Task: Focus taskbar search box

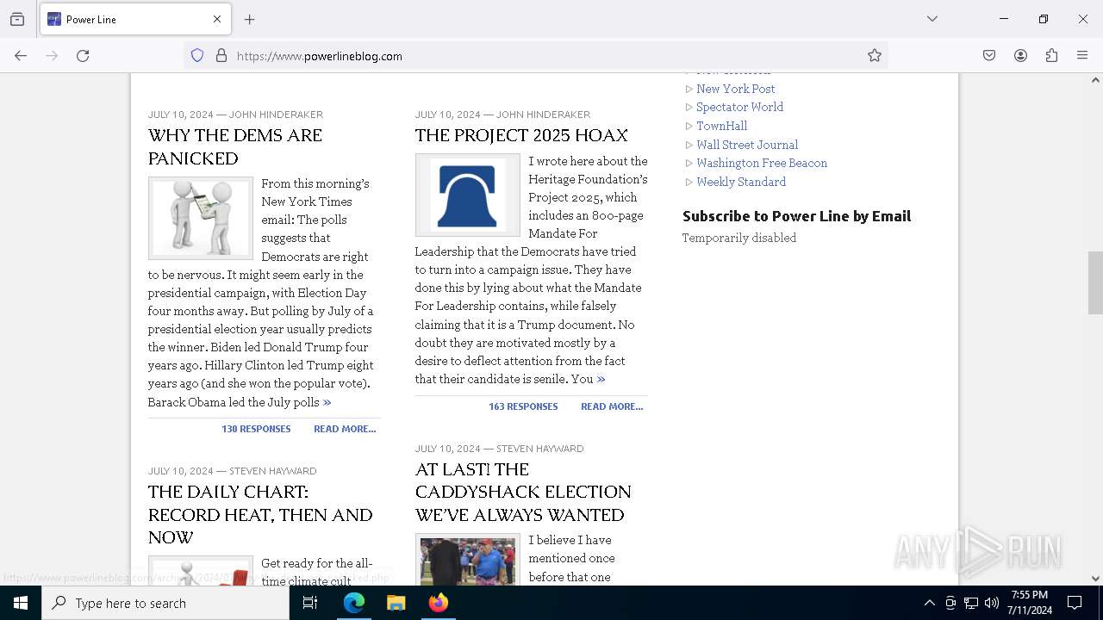Action: click(165, 603)
